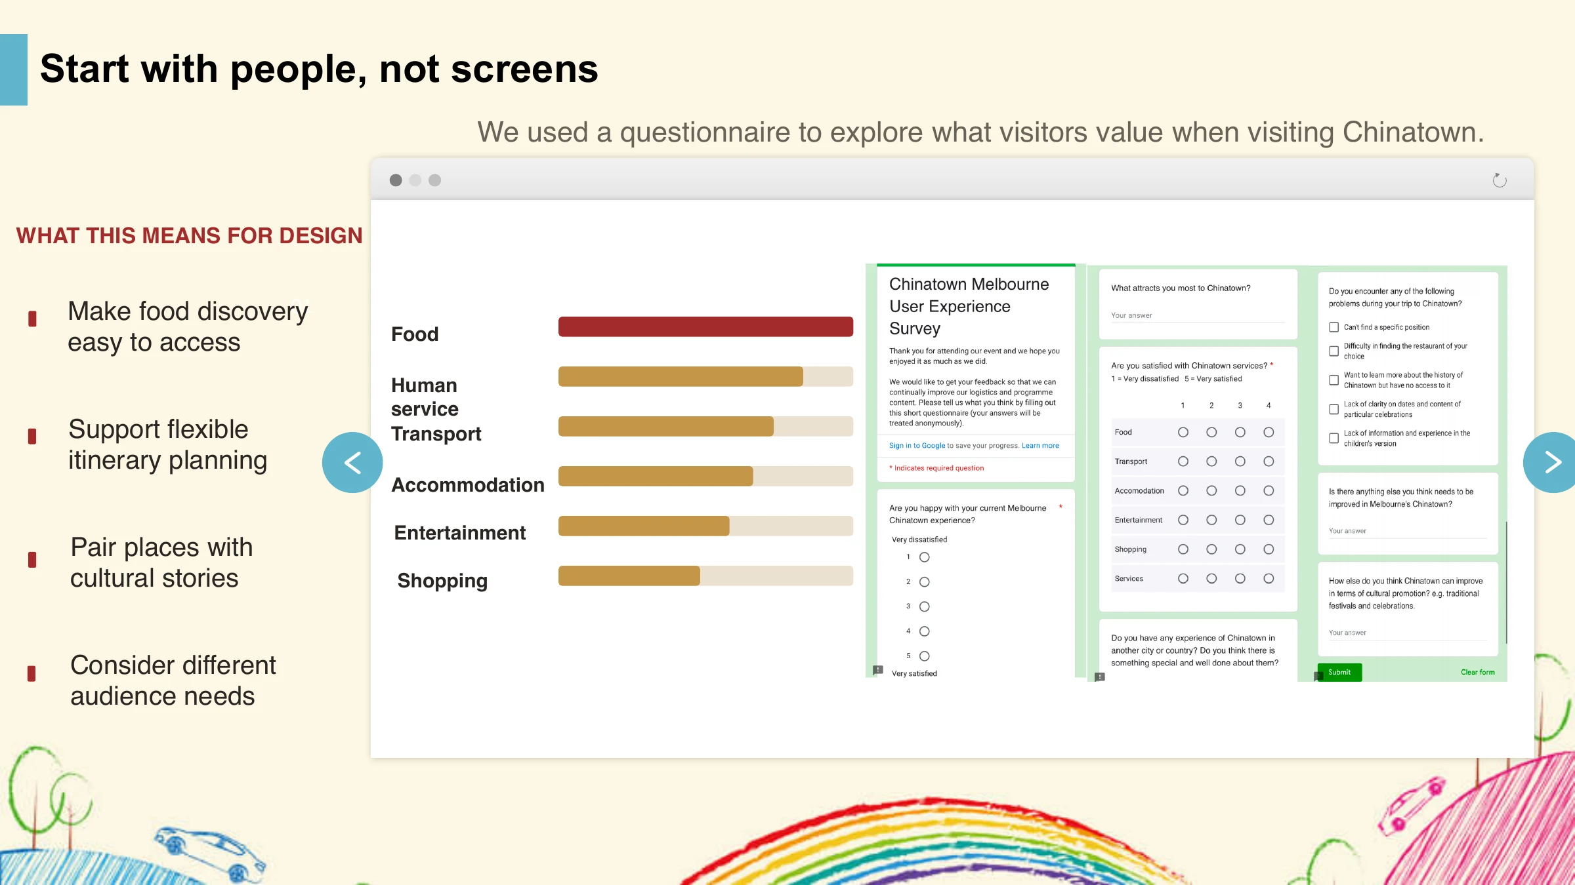Screen dimensions: 1575x885
Task: Click 'WHAT THIS MEANS FOR DESIGN' heading
Action: click(189, 236)
